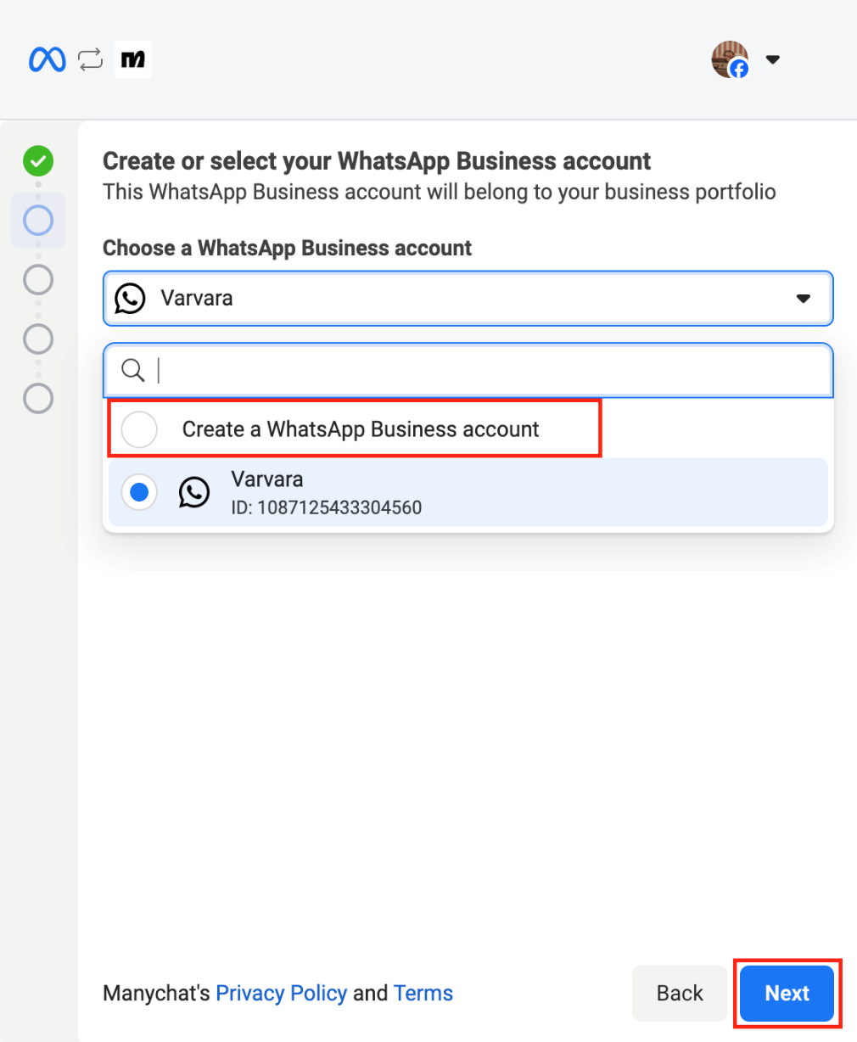Click the third step circle in progress
The width and height of the screenshot is (857, 1042).
click(x=38, y=279)
